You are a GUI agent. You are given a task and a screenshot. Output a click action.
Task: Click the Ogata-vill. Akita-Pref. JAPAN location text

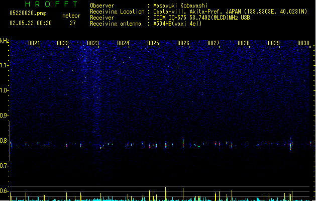tap(230, 12)
